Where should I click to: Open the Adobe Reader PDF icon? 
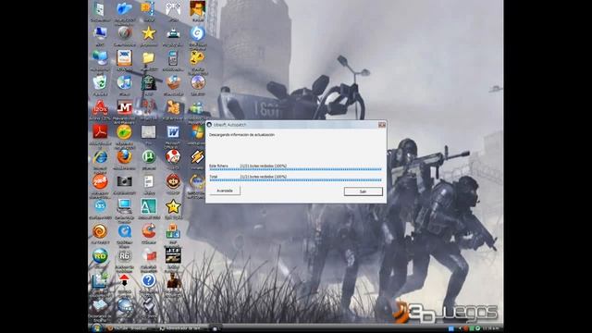click(100, 132)
